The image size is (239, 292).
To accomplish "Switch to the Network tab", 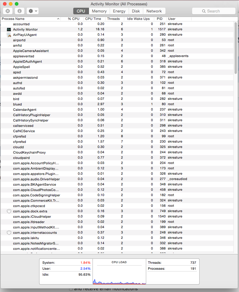I will 154,11.
